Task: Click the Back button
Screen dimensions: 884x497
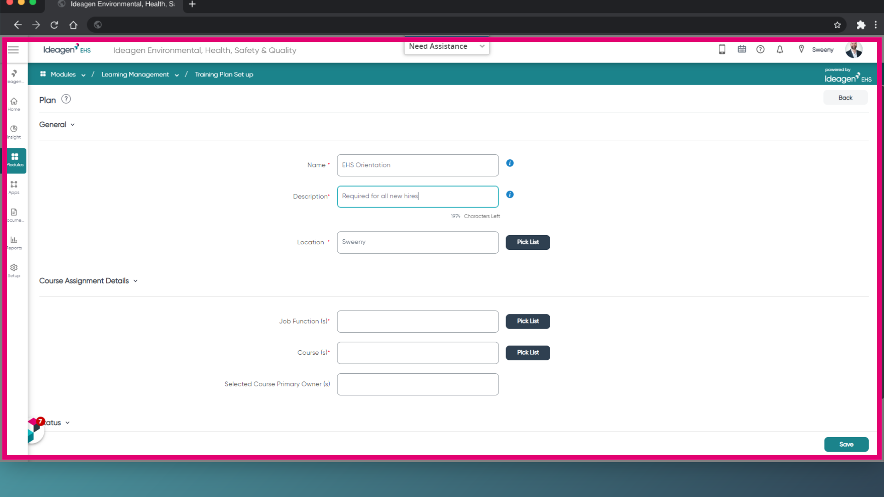Action: click(845, 98)
